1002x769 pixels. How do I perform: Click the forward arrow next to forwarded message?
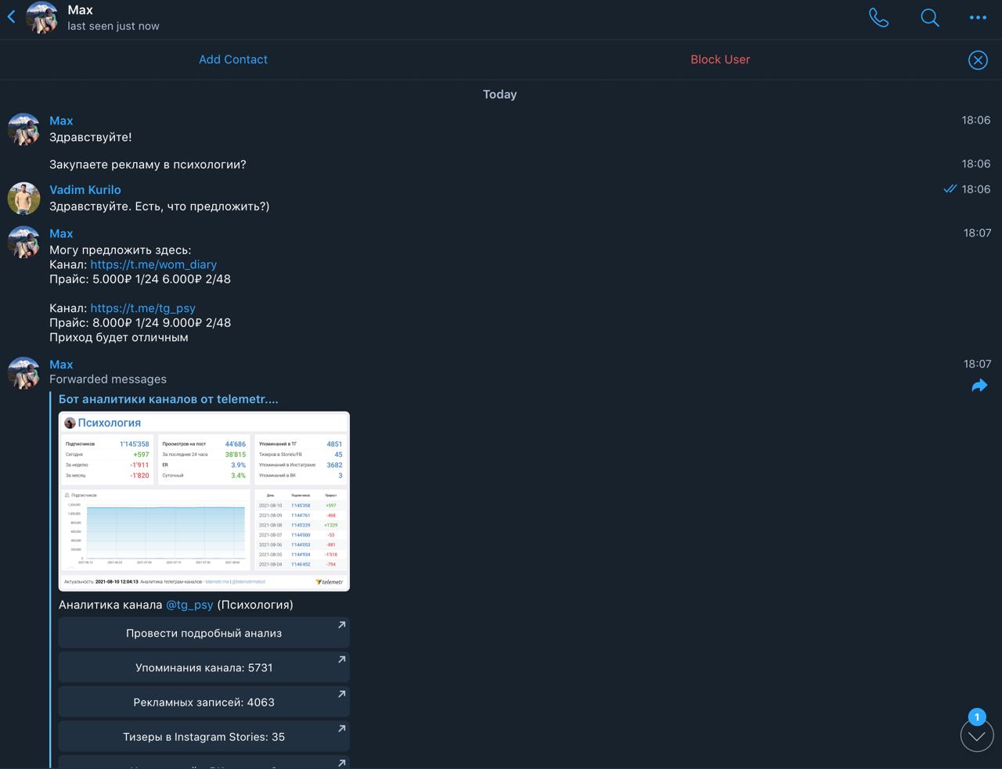[979, 386]
